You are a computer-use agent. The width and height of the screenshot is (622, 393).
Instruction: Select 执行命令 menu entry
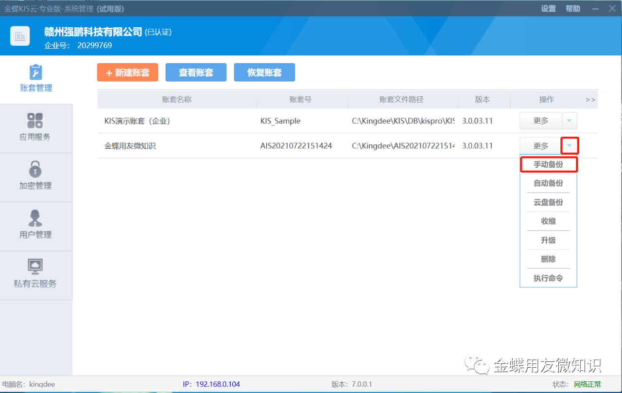tap(548, 278)
